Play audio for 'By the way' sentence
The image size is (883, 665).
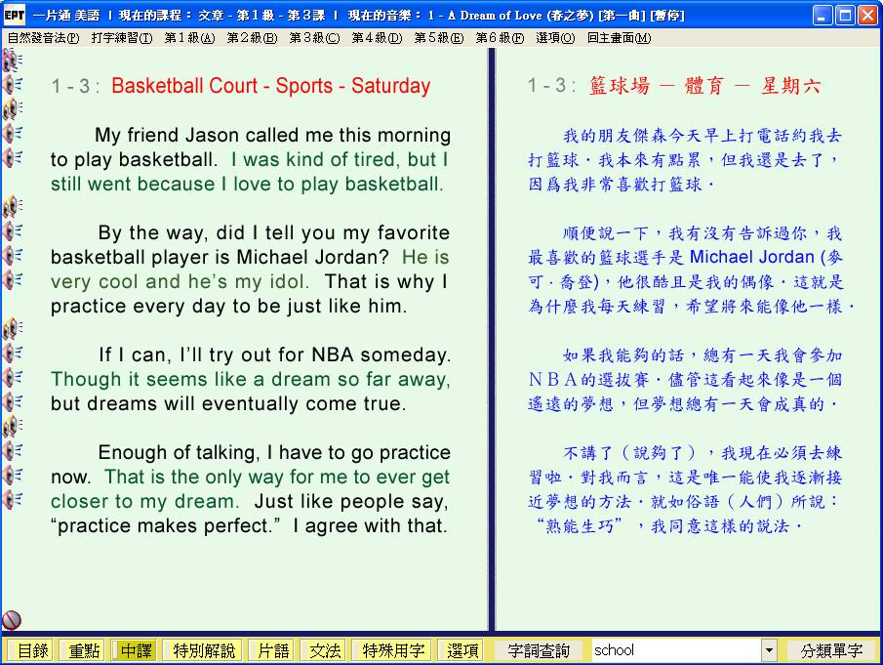pos(12,230)
